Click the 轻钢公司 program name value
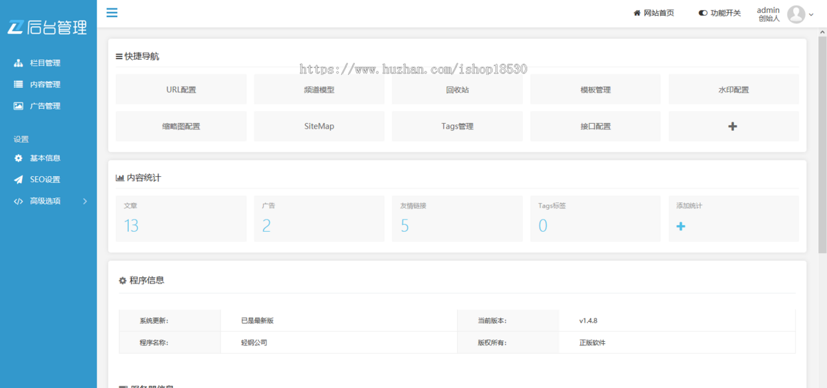The height and width of the screenshot is (388, 827). (254, 343)
